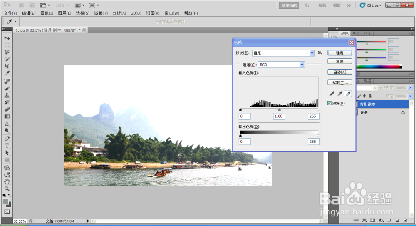Screen dimensions: 416x226
Task: Select the Eyedropper tool in the toolbox
Action: point(7,73)
